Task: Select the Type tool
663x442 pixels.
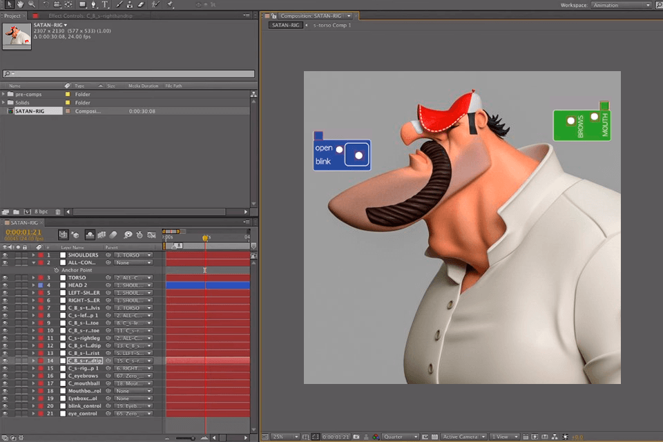Action: tap(104, 3)
